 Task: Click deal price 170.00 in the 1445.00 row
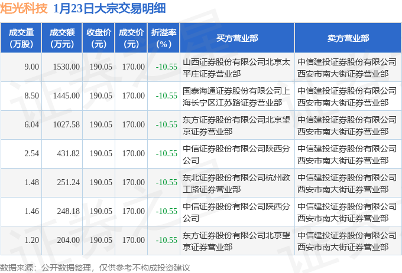click(x=134, y=96)
